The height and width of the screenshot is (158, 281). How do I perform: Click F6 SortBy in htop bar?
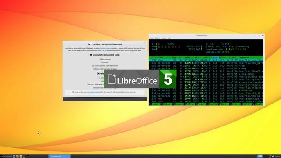tap(212, 104)
